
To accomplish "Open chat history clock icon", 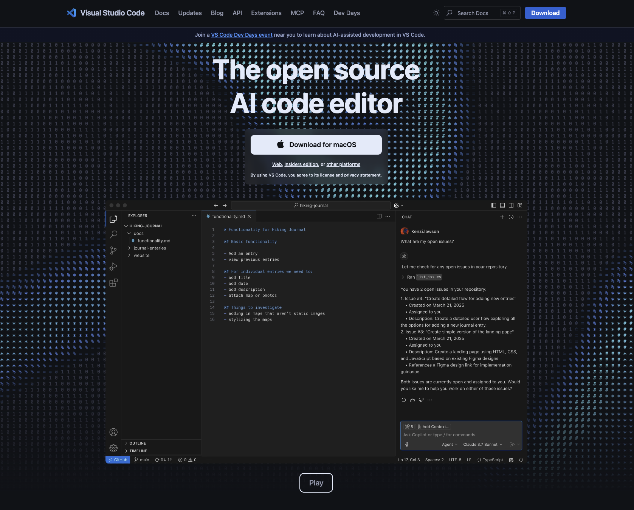I will 511,217.
